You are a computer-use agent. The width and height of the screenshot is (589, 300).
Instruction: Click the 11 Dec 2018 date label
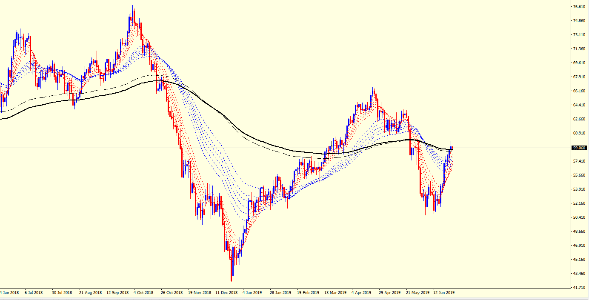[x=226, y=293]
